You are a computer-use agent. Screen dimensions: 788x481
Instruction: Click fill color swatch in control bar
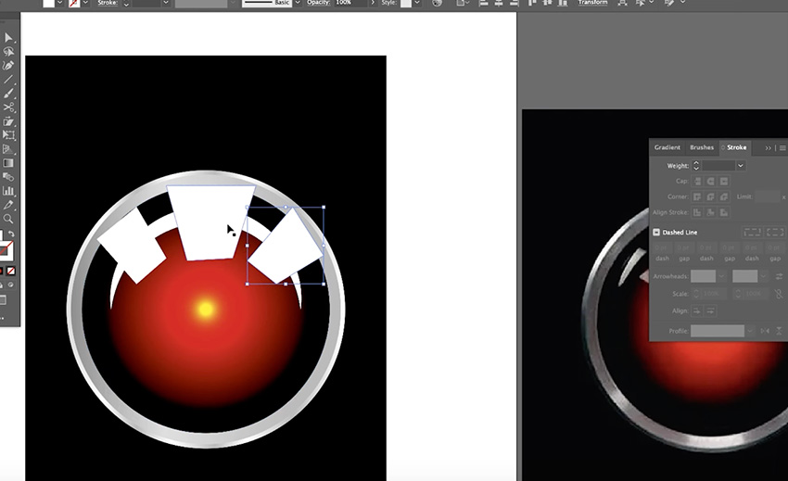point(49,3)
